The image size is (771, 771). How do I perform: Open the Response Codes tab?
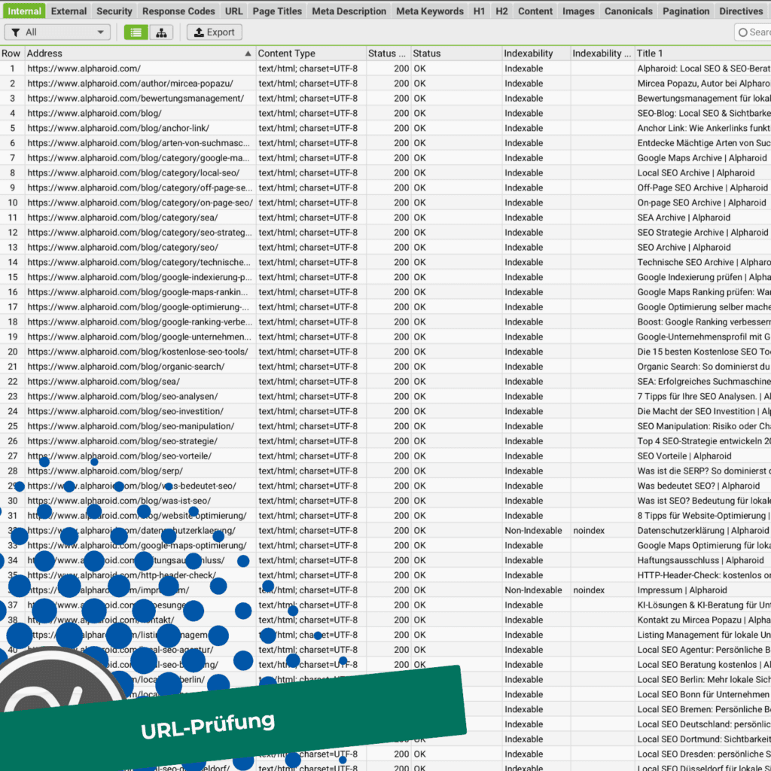tap(178, 11)
